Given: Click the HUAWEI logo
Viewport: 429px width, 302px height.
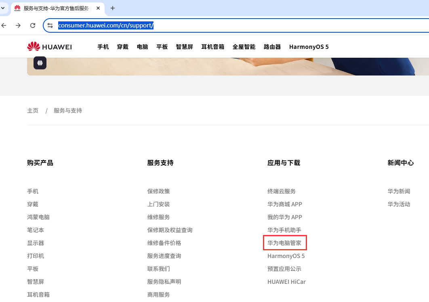Looking at the screenshot, I should (50, 47).
